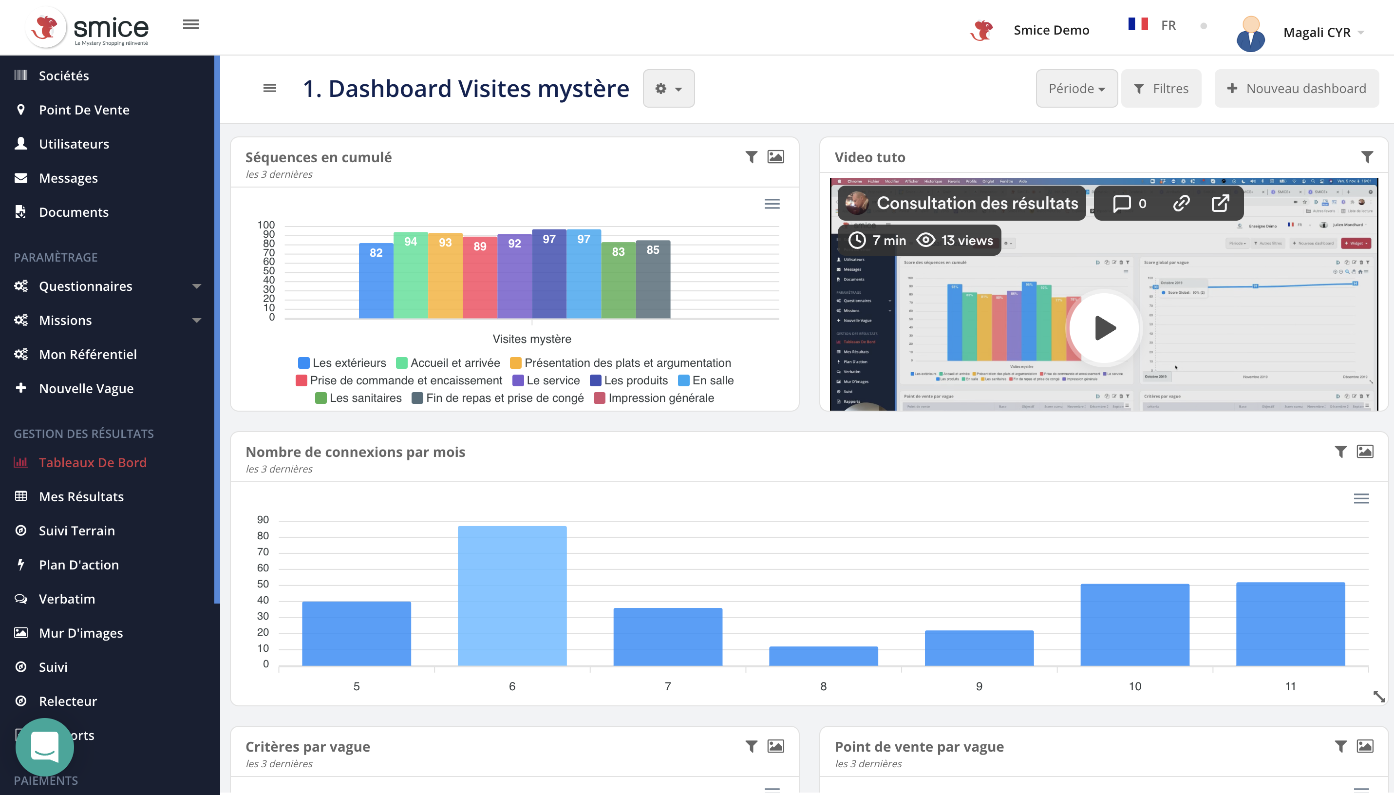
Task: Open Plan D'action menu item
Action: coord(78,565)
